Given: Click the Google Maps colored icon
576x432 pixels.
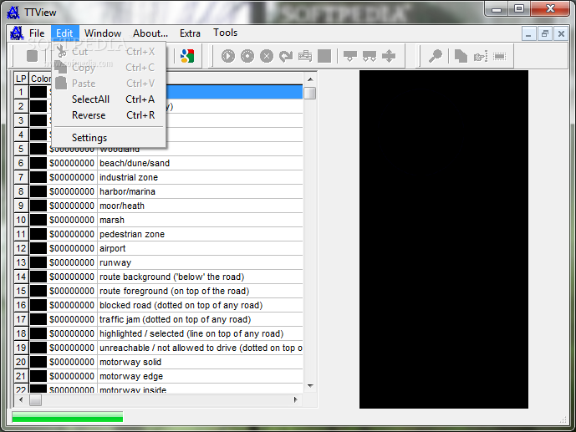Looking at the screenshot, I should tap(187, 56).
